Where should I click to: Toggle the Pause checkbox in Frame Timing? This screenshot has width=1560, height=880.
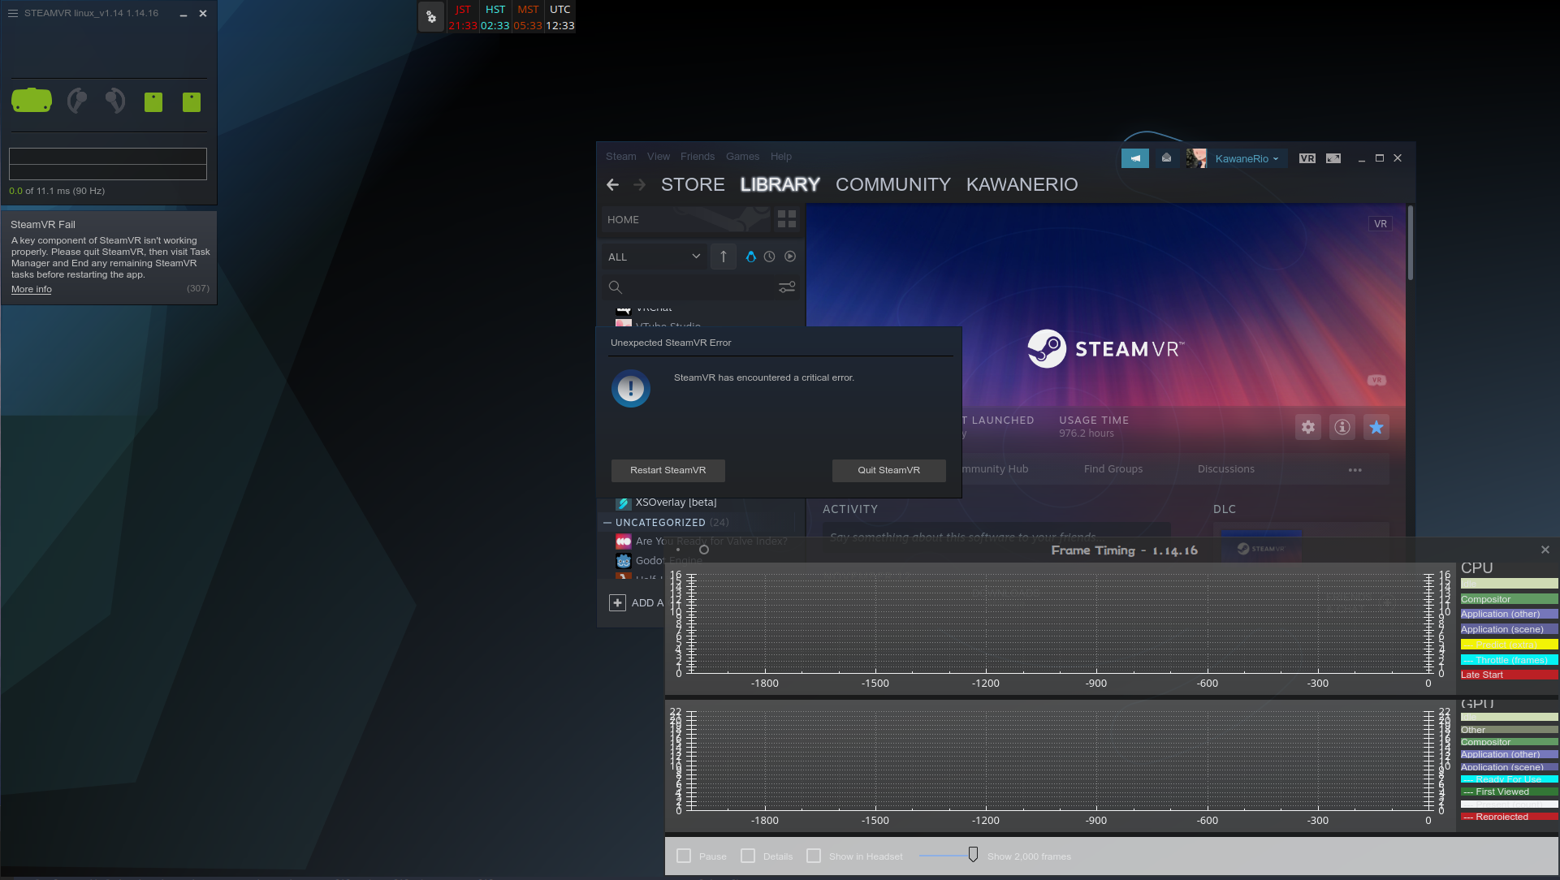click(684, 856)
